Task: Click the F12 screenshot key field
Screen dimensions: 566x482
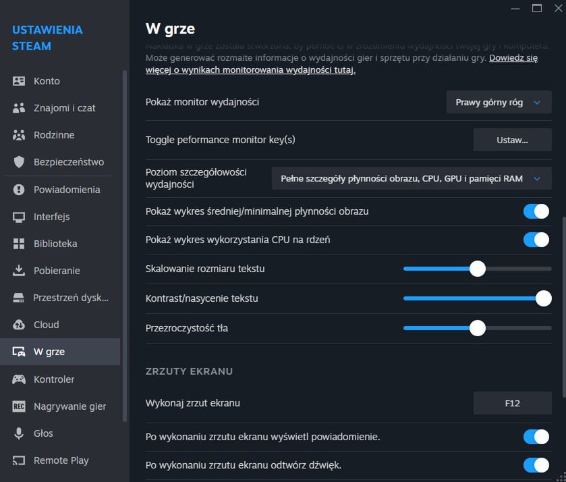Action: pos(512,402)
